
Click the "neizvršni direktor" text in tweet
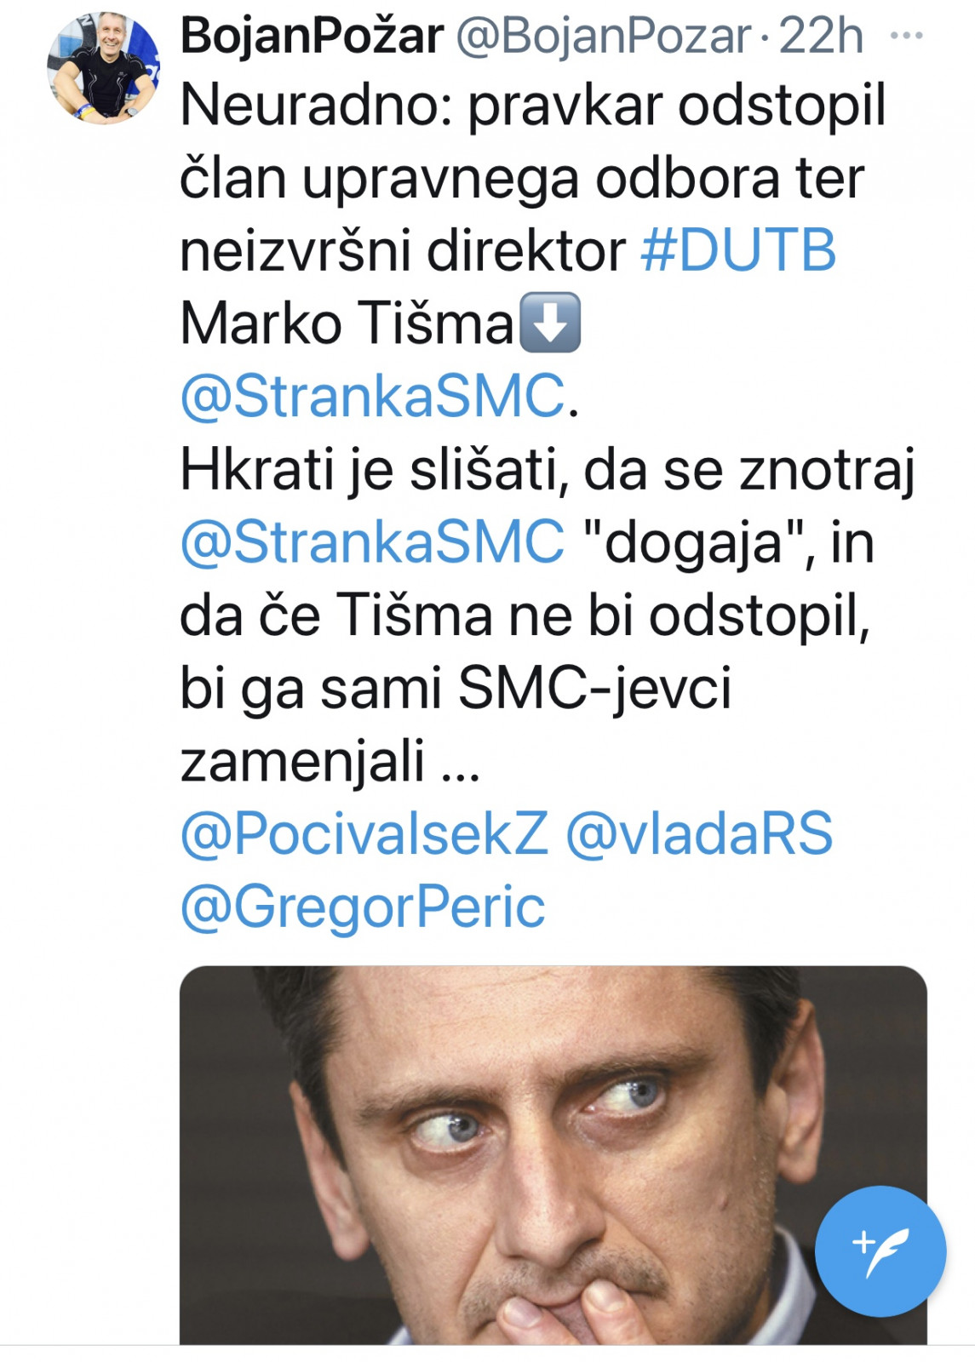402,251
